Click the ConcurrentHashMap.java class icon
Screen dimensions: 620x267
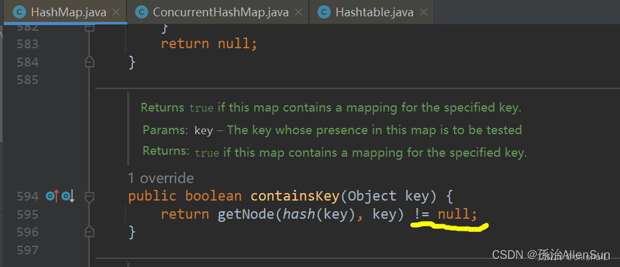point(141,13)
